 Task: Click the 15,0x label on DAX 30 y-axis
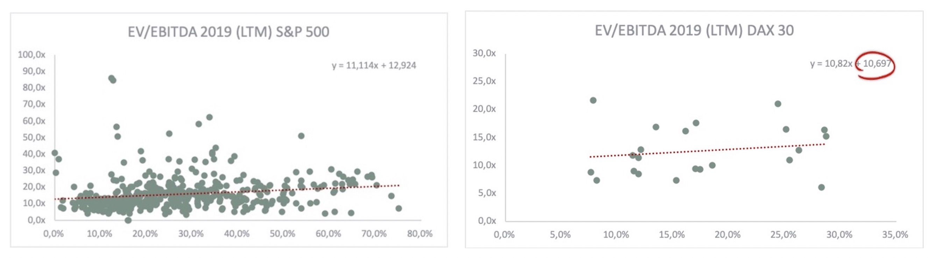click(484, 137)
